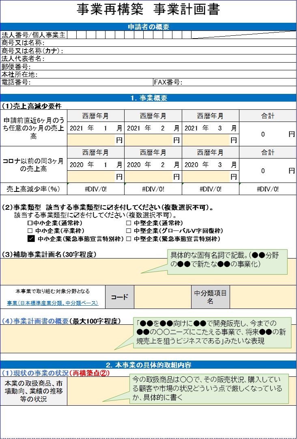This screenshot has width=297, height=439.
Task: Select the 2021 年 1 月 date cell
Action: coord(96,128)
